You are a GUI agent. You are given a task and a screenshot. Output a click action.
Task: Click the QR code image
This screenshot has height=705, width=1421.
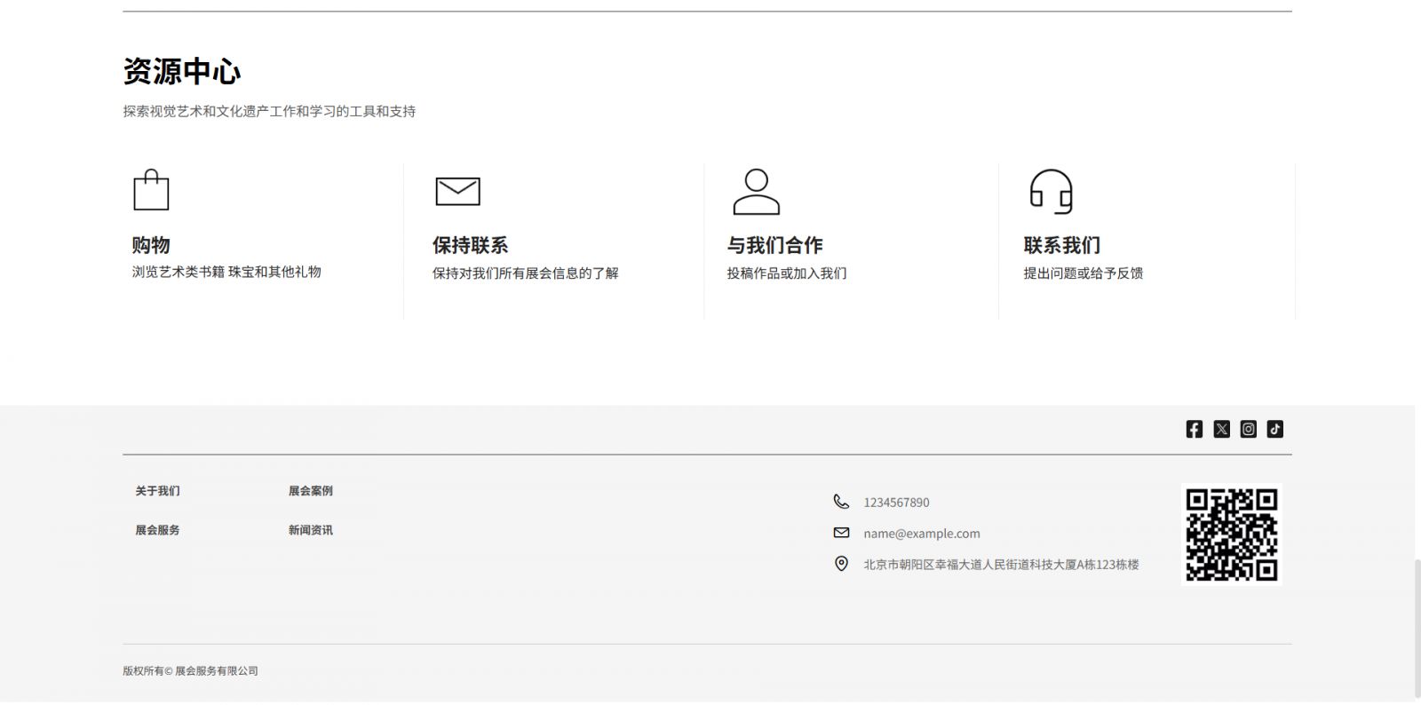click(x=1232, y=535)
